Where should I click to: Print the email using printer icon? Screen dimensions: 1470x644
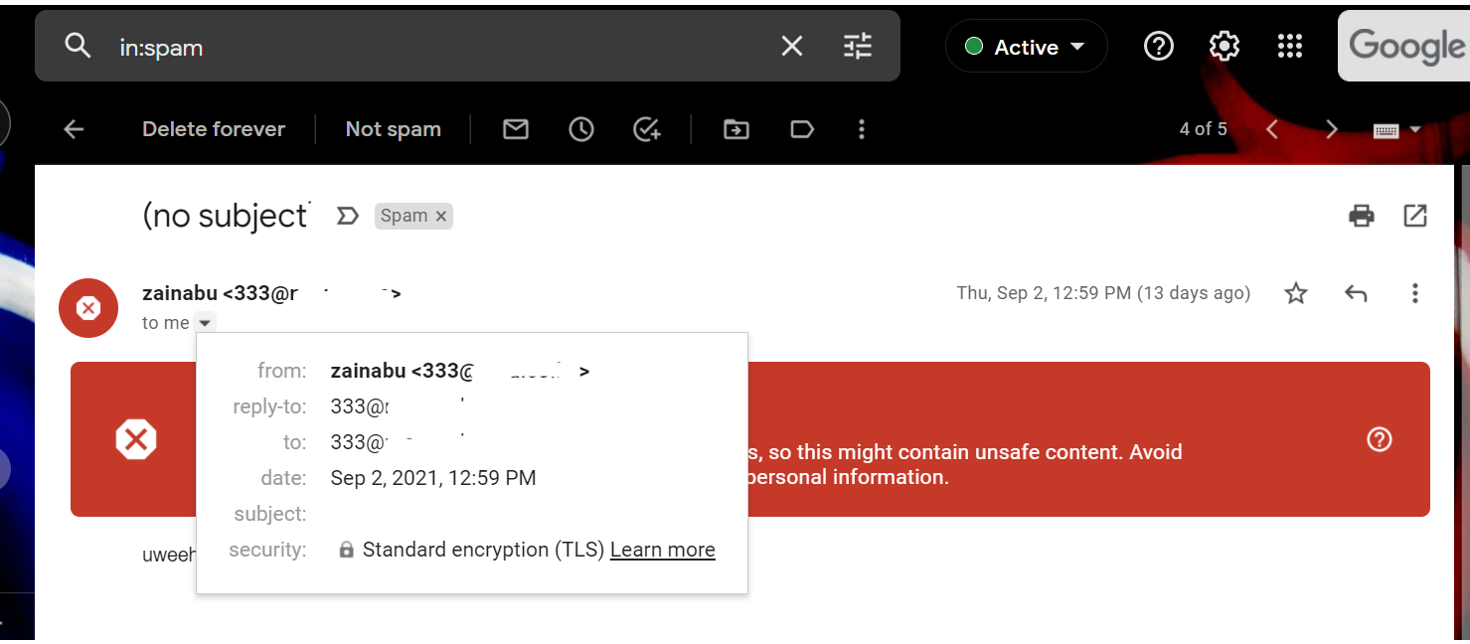(1361, 215)
